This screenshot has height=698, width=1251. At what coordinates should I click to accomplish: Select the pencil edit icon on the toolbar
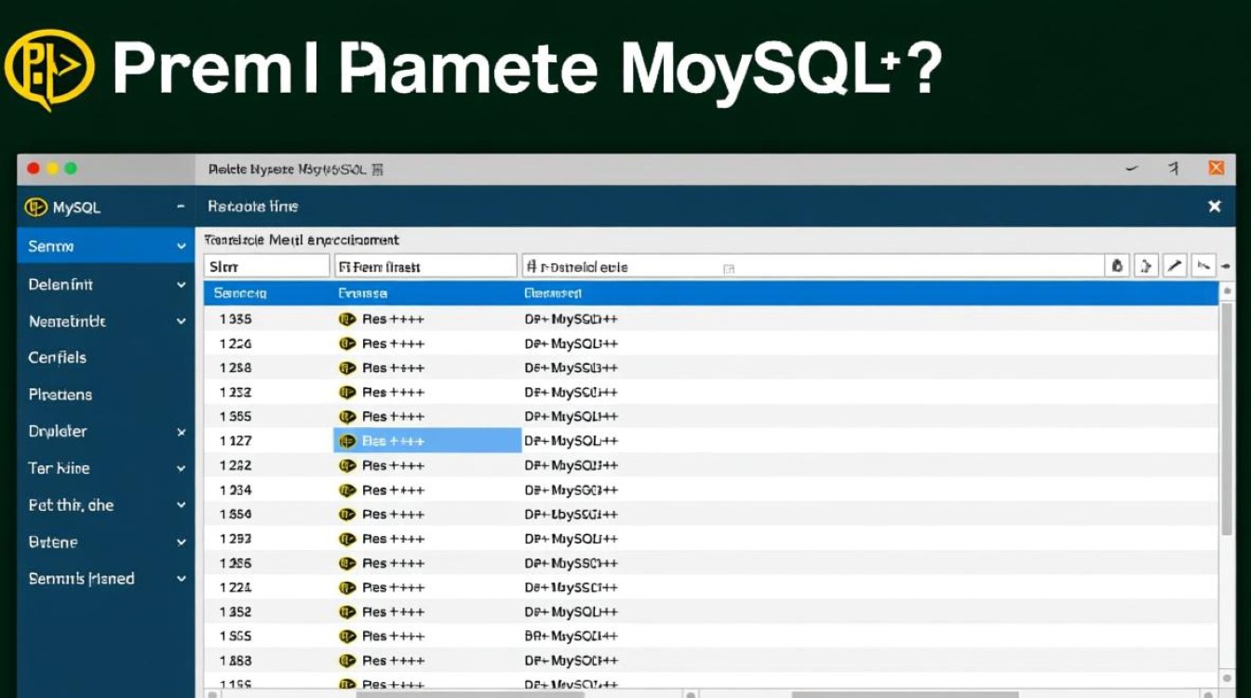click(1175, 265)
